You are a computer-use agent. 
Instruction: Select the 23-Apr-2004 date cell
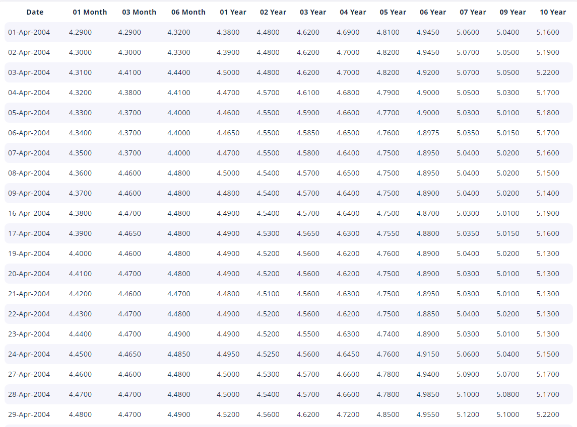click(x=29, y=334)
